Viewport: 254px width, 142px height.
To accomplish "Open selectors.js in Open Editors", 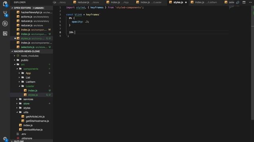I will point(32,47).
